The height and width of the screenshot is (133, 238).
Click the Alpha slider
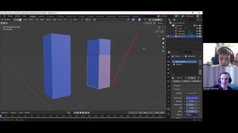pyautogui.click(x=192, y=111)
